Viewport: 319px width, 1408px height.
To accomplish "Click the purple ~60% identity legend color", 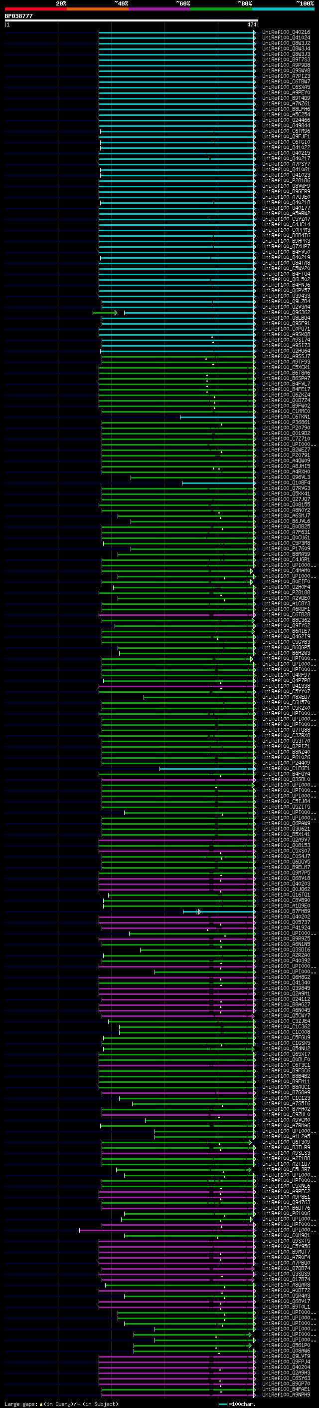I will 160,9.
